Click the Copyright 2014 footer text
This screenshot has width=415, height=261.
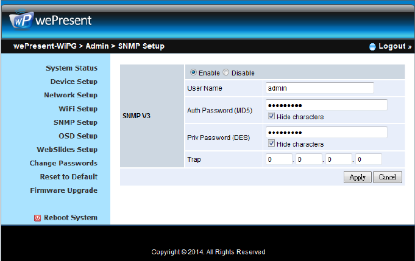point(208,252)
